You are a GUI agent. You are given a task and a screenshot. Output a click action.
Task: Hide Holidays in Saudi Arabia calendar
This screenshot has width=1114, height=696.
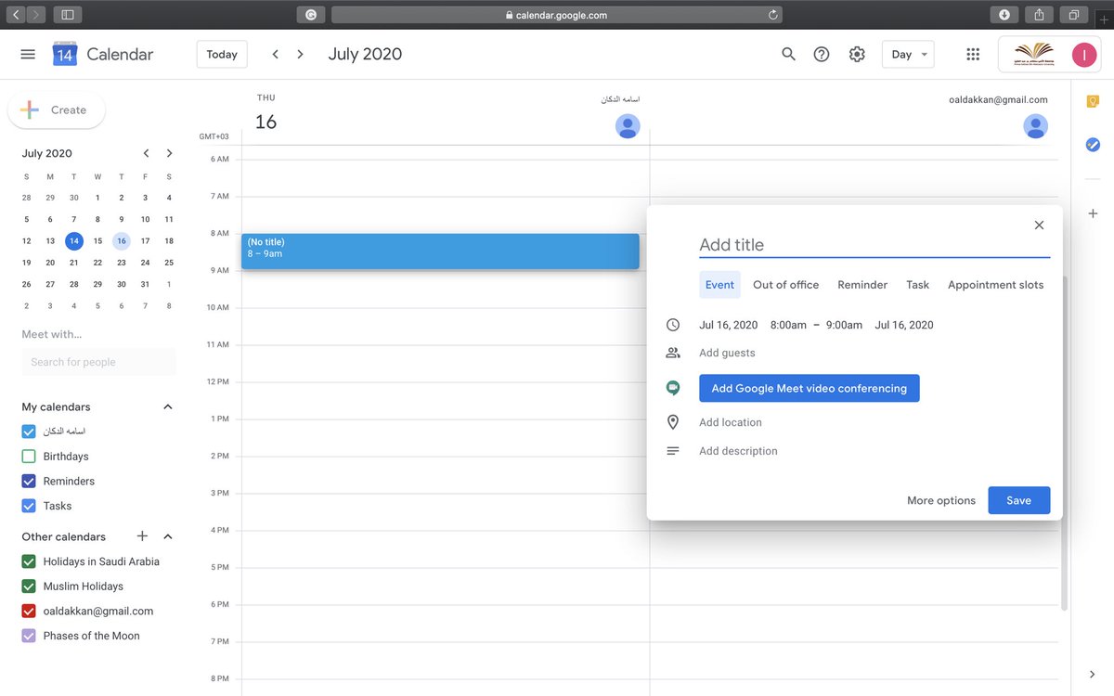28,561
